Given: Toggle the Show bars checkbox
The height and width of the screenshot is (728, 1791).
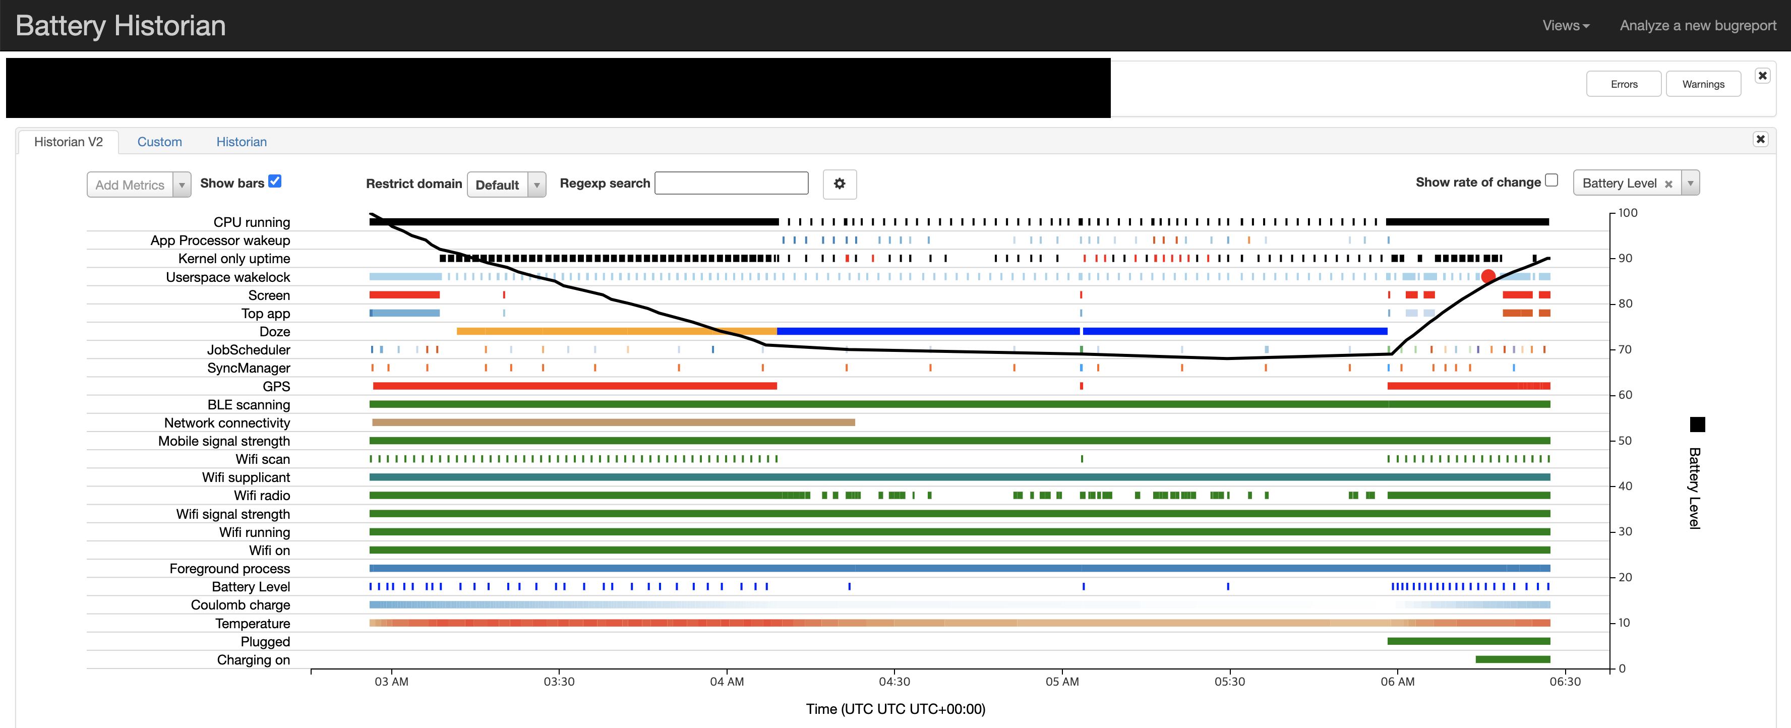Looking at the screenshot, I should 275,181.
